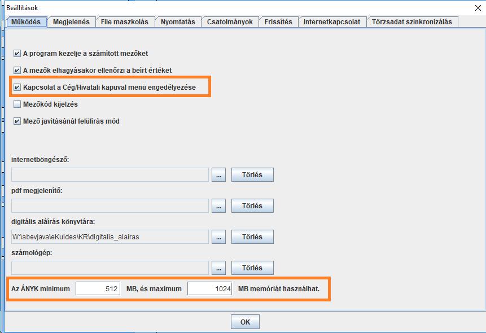This screenshot has height=333, width=486.
Task: Browse for digitális aláírás könyvtára with '...'
Action: (218, 237)
